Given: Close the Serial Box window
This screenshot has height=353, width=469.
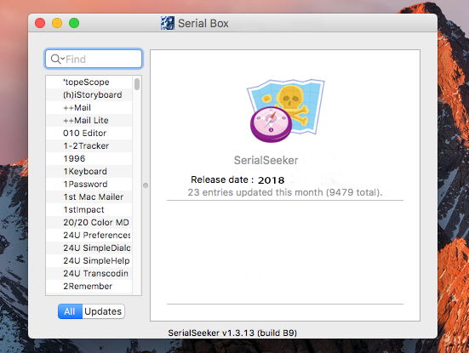Looking at the screenshot, I should click(40, 23).
